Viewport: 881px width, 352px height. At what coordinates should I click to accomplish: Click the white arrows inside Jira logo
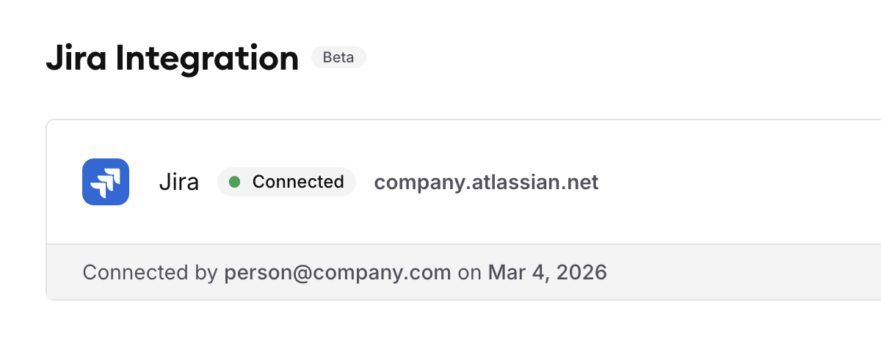106,183
